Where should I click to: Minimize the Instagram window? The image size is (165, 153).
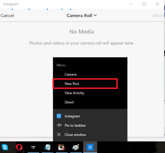131,4
